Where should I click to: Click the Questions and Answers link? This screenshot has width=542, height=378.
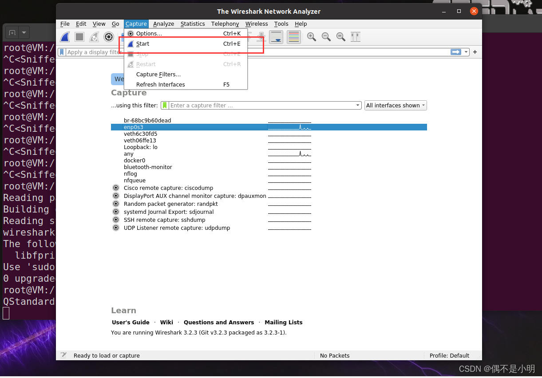pyautogui.click(x=219, y=322)
